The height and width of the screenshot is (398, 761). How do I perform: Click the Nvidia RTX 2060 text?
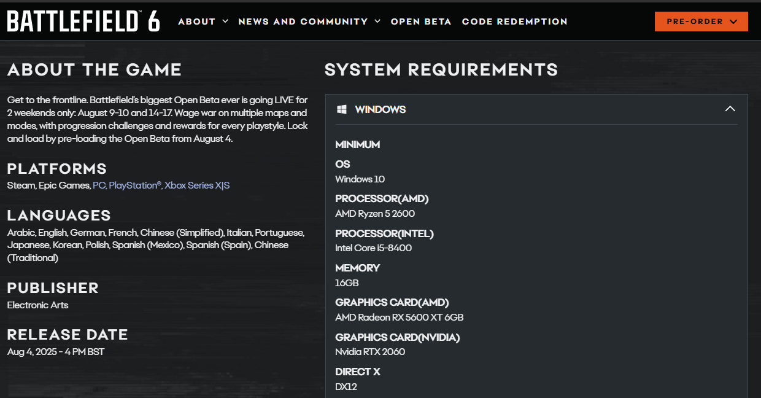click(x=370, y=352)
